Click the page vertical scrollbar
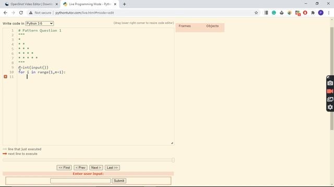 click(x=332, y=78)
